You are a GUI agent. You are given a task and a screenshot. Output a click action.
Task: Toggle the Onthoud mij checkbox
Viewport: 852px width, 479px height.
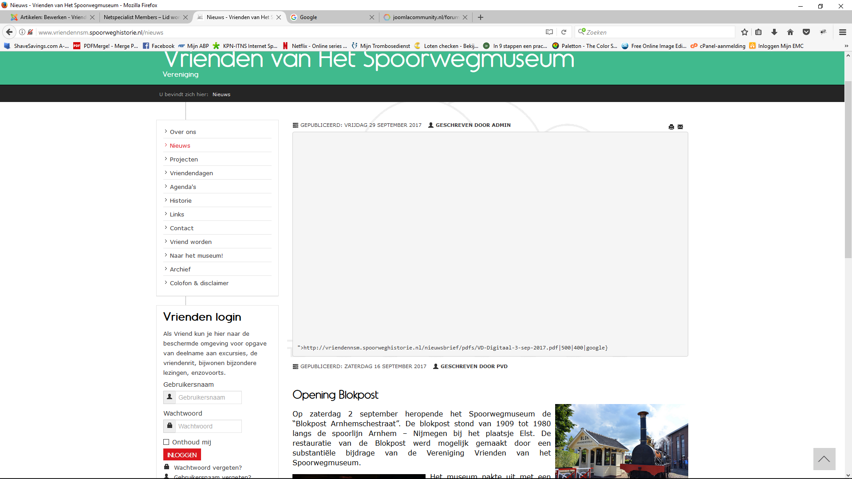[x=166, y=442]
